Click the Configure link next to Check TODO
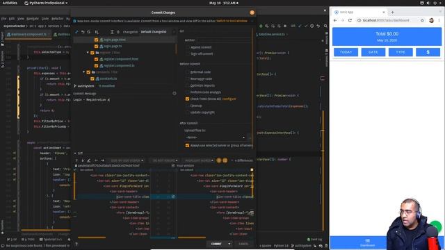 coord(229,99)
